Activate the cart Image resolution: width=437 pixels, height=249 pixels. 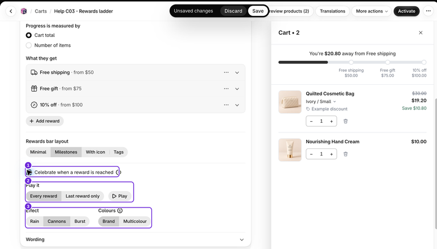(x=406, y=11)
